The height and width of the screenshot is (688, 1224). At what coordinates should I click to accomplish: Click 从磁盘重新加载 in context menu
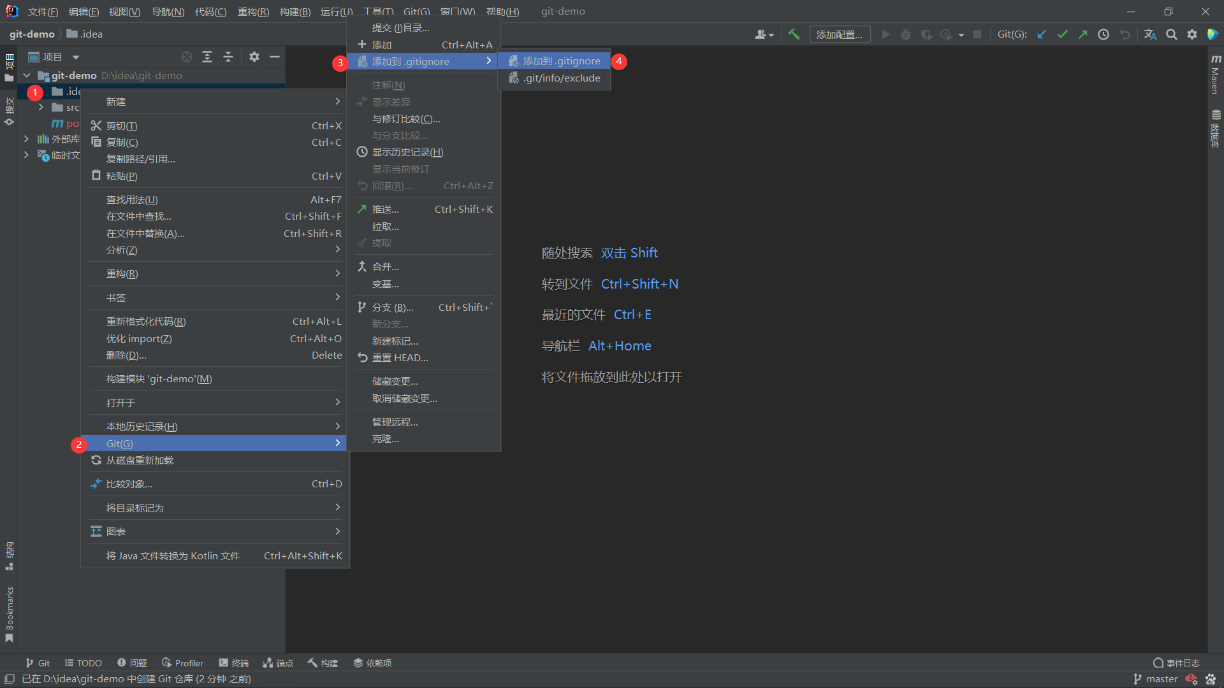(x=215, y=460)
